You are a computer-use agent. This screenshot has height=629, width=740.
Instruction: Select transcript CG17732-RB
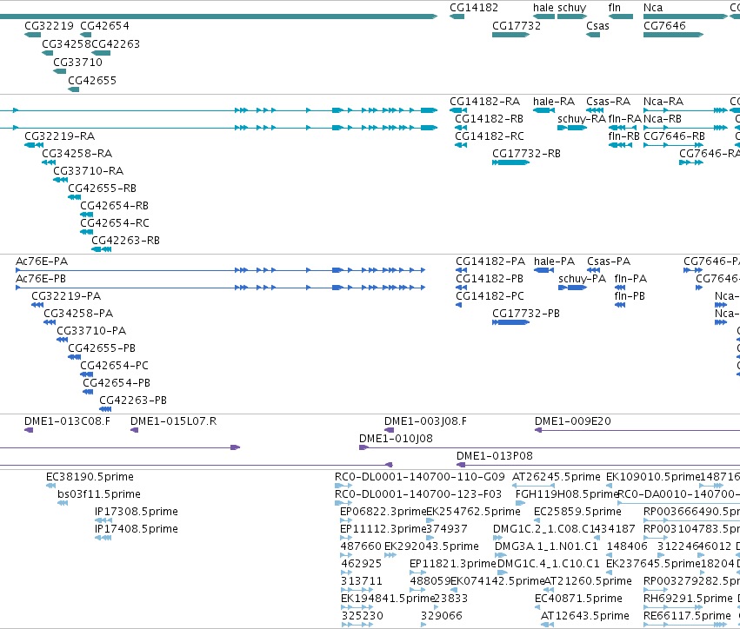pyautogui.click(x=526, y=154)
